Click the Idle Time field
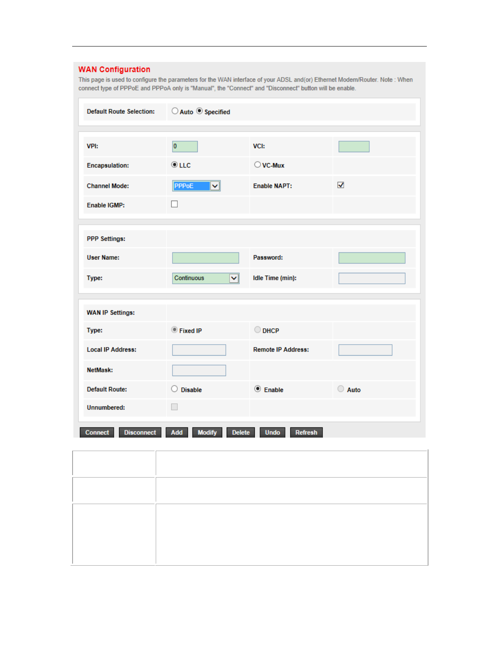The height and width of the screenshot is (646, 499). tap(372, 278)
